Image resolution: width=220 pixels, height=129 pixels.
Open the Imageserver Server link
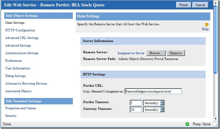(131, 53)
